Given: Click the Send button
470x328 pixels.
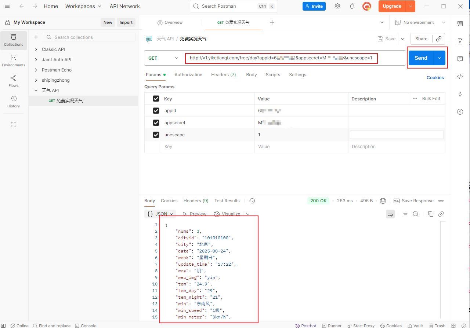Looking at the screenshot, I should pyautogui.click(x=421, y=58).
